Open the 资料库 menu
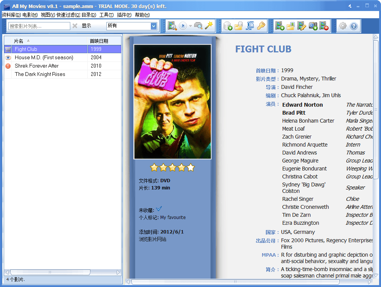This screenshot has width=381, height=287. 11,15
